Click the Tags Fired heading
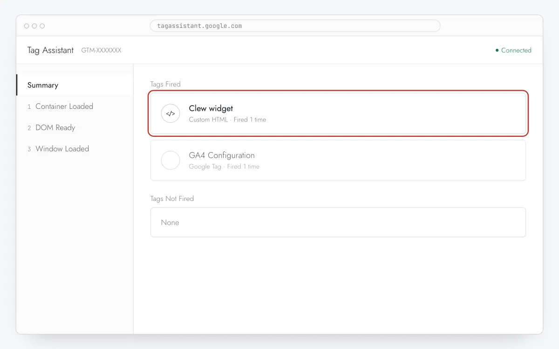Viewport: 559px width, 349px height. tap(165, 84)
